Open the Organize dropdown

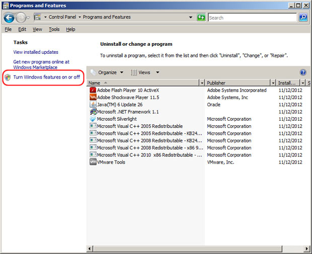(122, 72)
